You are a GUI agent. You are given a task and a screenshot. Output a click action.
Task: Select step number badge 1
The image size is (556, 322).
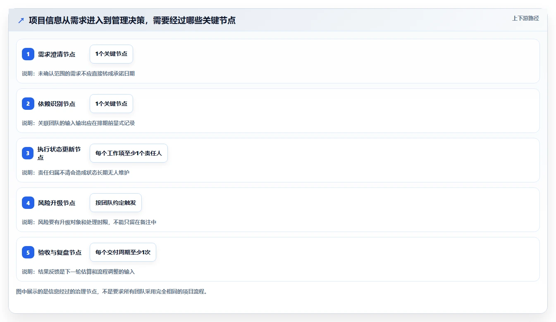28,54
